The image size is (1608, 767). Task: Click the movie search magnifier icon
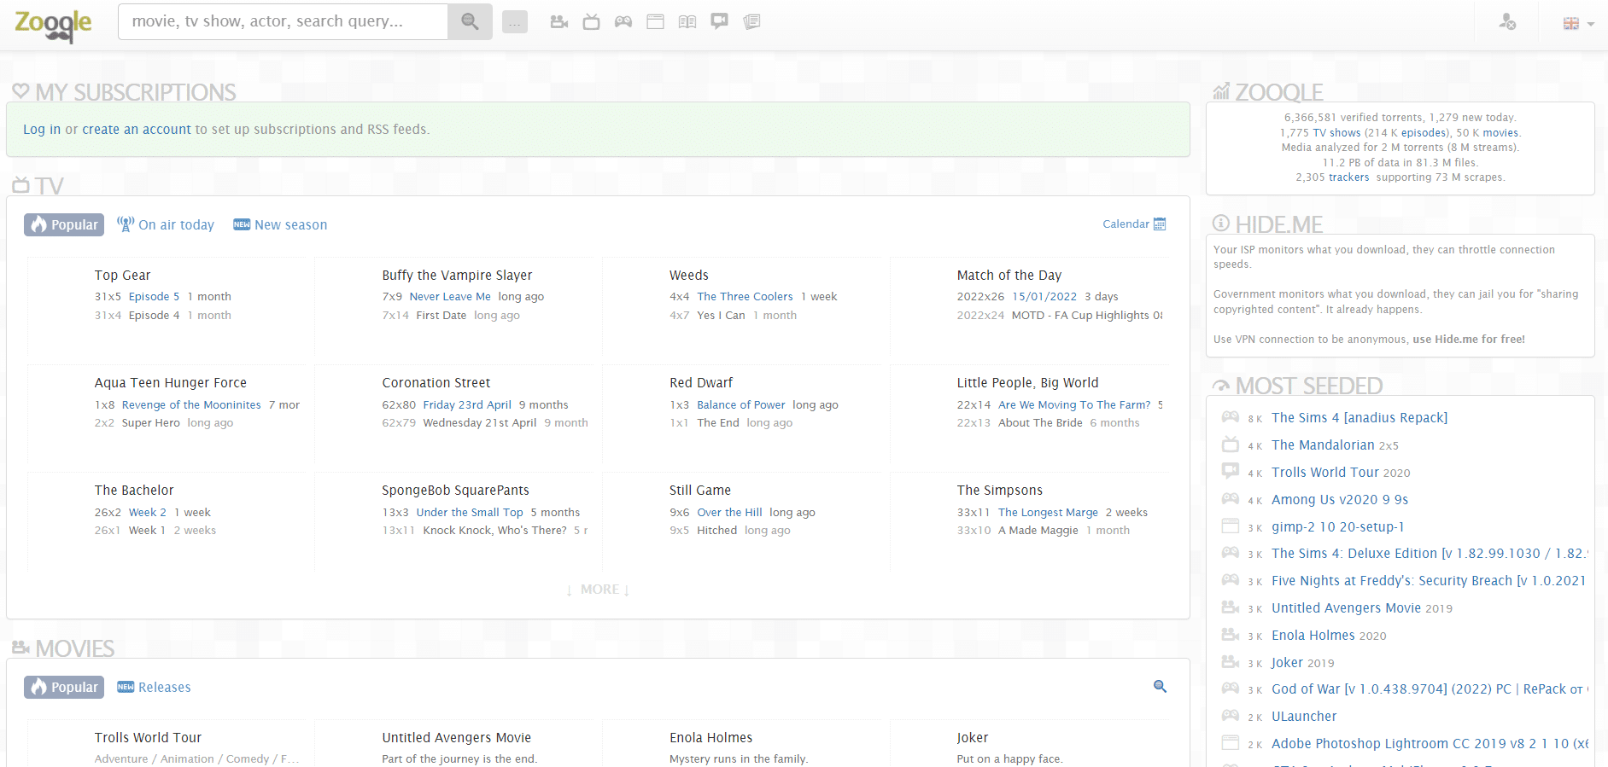pos(1160,686)
